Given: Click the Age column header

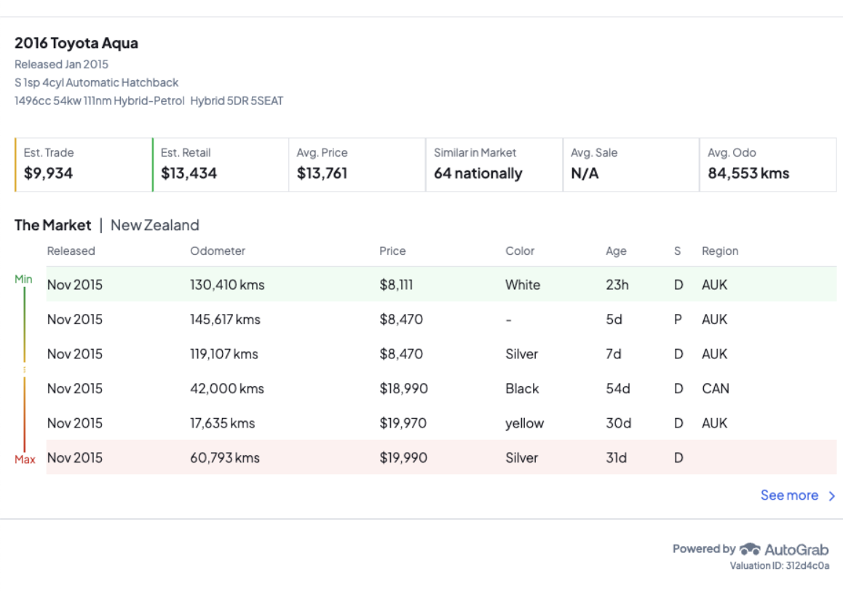Looking at the screenshot, I should [x=616, y=251].
